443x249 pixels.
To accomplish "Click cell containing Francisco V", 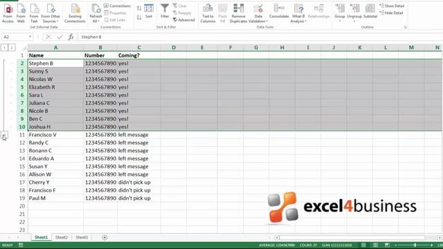I will click(55, 135).
